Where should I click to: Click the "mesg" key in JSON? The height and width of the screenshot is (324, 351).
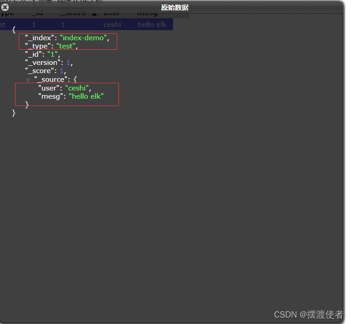(51, 96)
